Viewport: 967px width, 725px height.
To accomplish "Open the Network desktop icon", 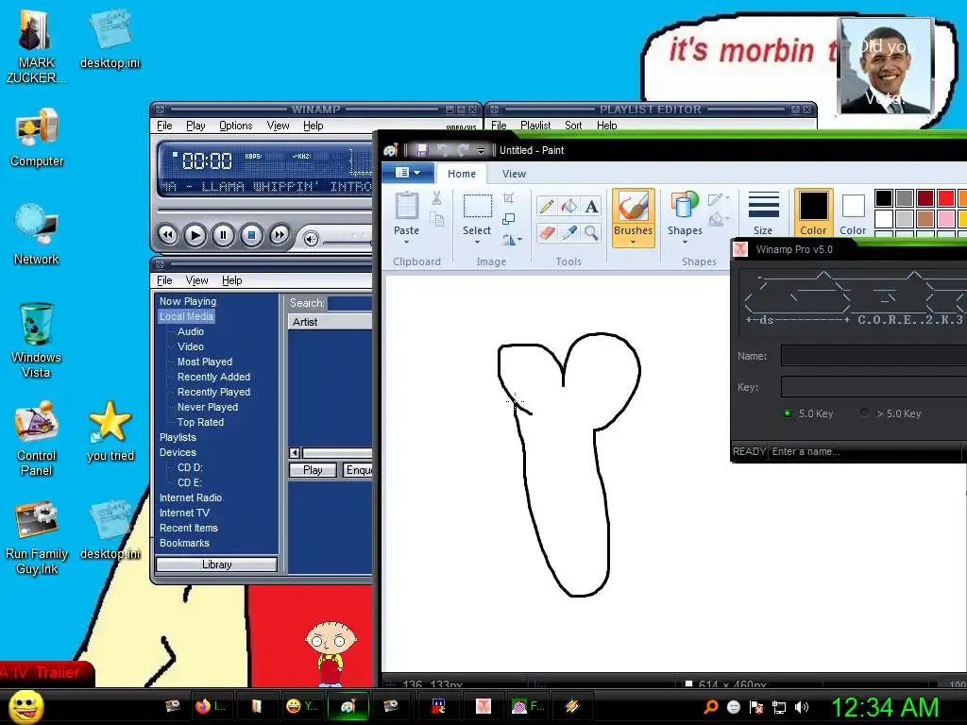I will coord(37,235).
